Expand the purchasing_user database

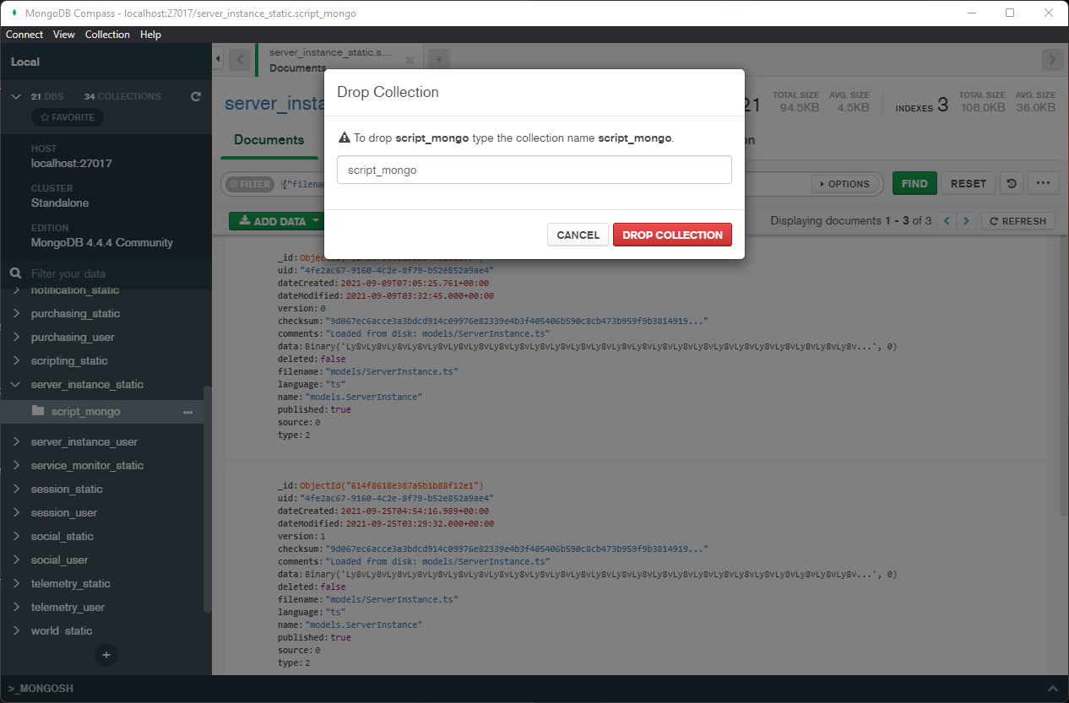click(15, 337)
